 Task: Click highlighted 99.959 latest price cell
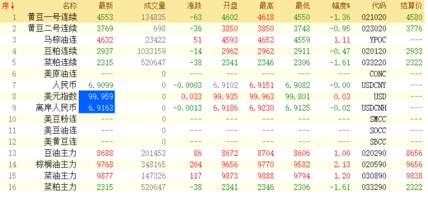click(96, 97)
